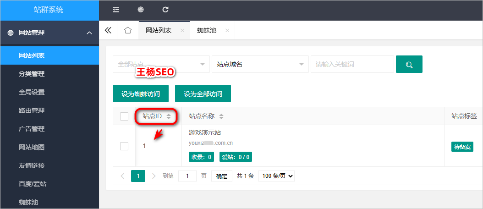Image resolution: width=483 pixels, height=209 pixels.
Task: Click the 确定 pagination button
Action: (x=222, y=176)
